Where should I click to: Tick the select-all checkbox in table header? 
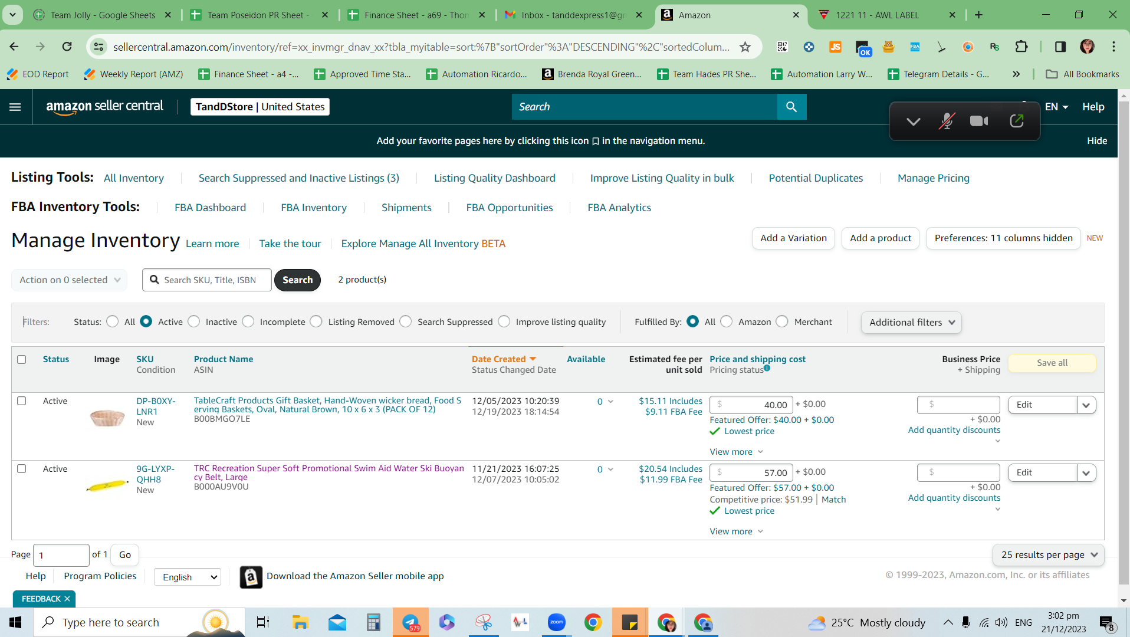click(x=22, y=359)
